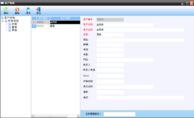
Task: Click the 保存 (Save) toolbar icon
Action: pyautogui.click(x=28, y=11)
